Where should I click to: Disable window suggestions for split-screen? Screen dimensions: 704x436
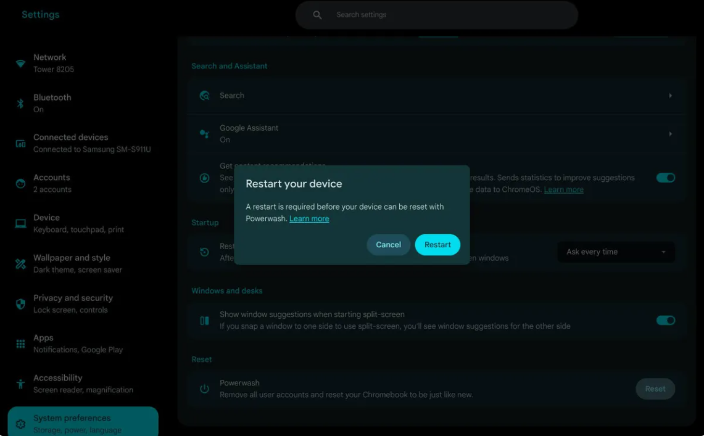[x=665, y=320]
